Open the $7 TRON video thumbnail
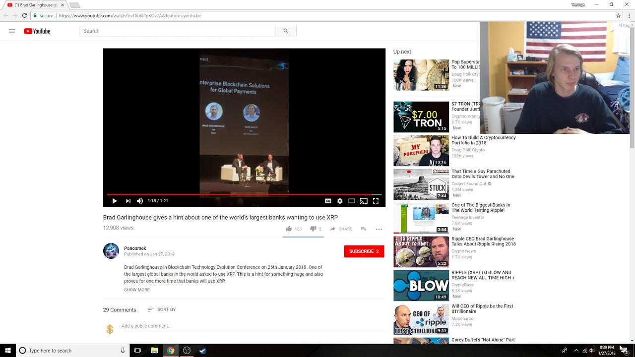This screenshot has width=635, height=357. (421, 117)
